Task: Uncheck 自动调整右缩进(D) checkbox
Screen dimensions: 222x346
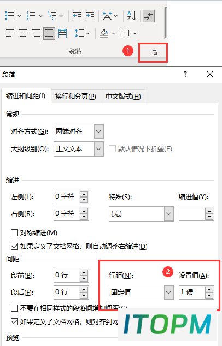Action: pos(14,246)
